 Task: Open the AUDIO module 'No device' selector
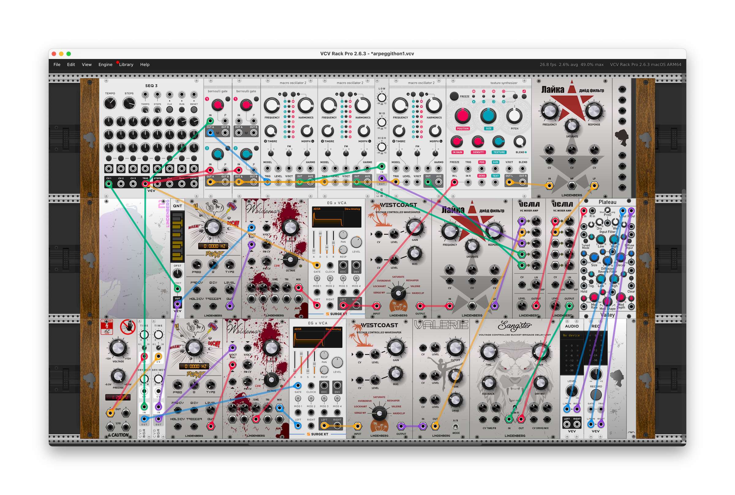pos(571,335)
